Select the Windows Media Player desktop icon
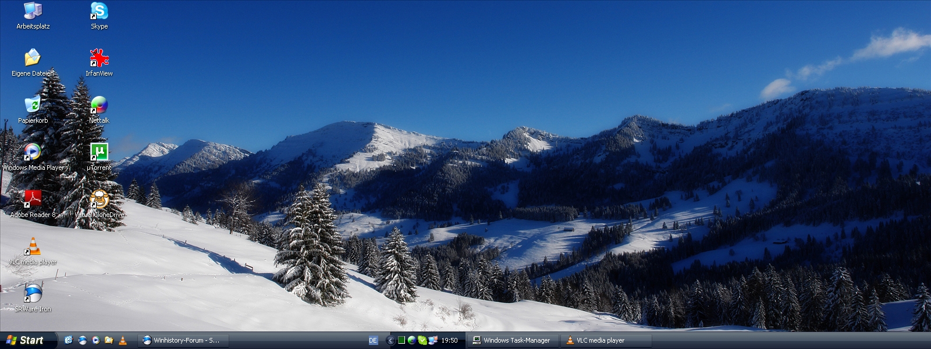 [x=33, y=153]
